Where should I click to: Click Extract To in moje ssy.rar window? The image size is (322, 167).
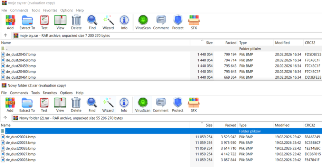click(27, 22)
